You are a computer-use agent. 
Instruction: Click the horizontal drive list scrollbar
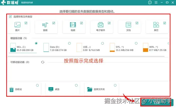click(x=86, y=56)
